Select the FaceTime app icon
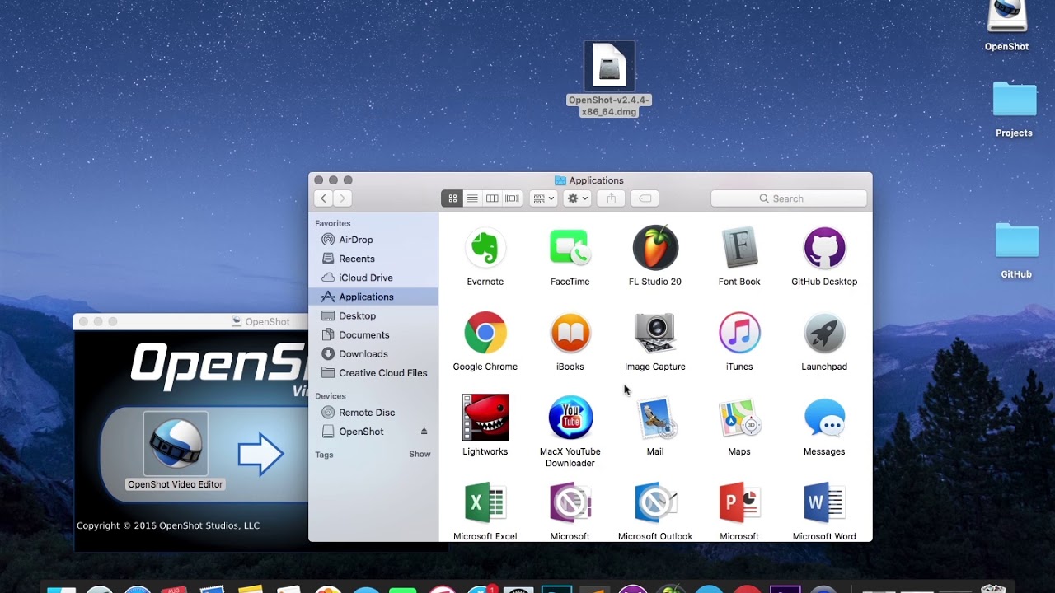The width and height of the screenshot is (1055, 593). click(570, 248)
